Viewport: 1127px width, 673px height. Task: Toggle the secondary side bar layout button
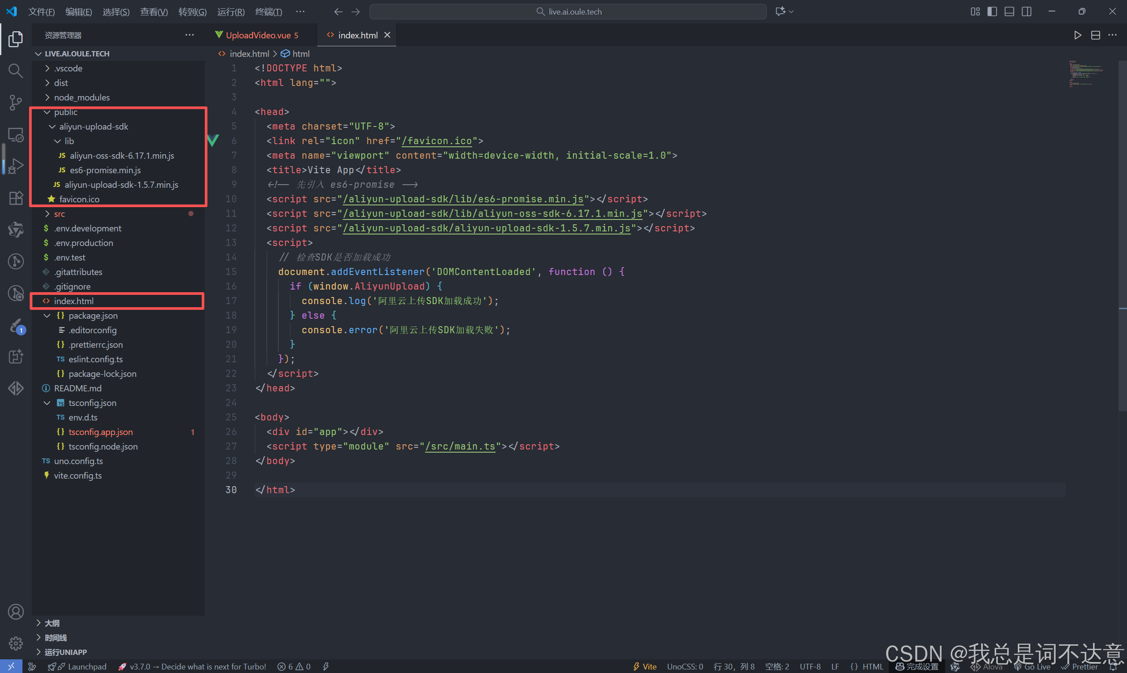coord(1027,12)
